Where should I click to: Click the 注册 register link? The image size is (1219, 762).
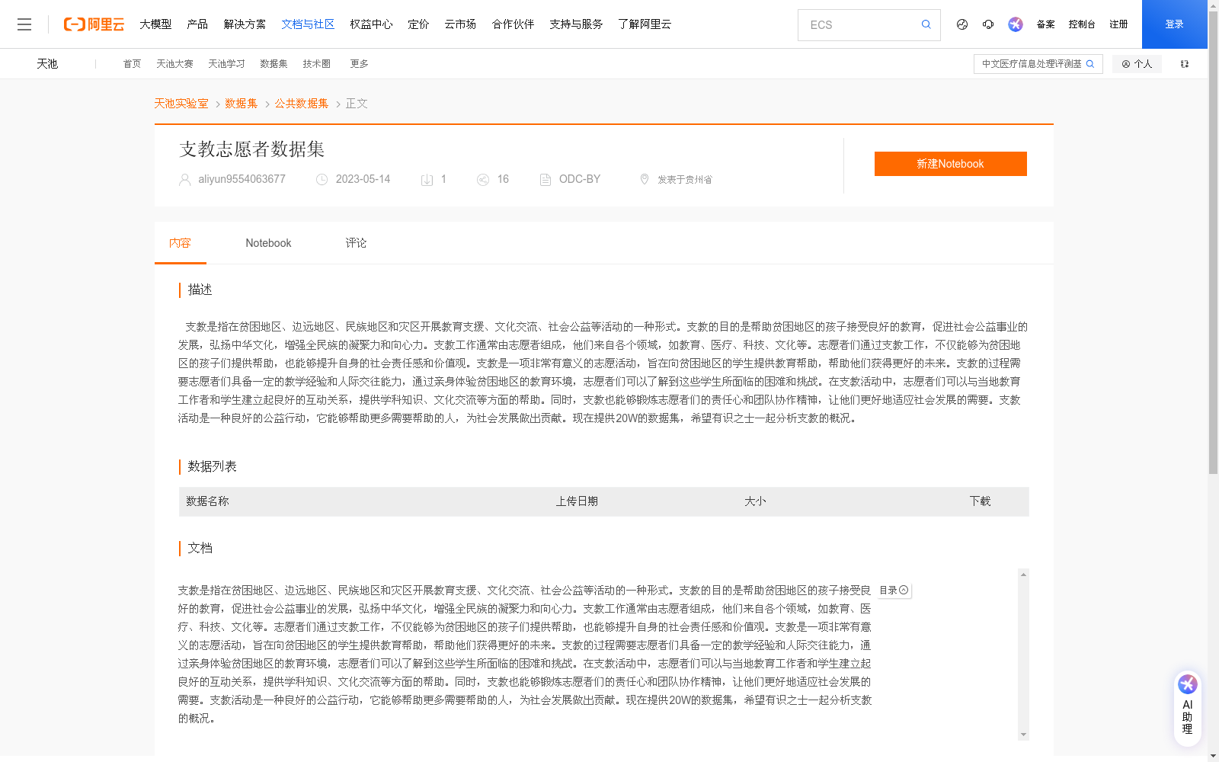pyautogui.click(x=1118, y=24)
